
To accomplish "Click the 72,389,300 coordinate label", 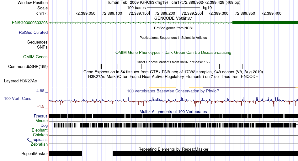I will [x=218, y=13].
